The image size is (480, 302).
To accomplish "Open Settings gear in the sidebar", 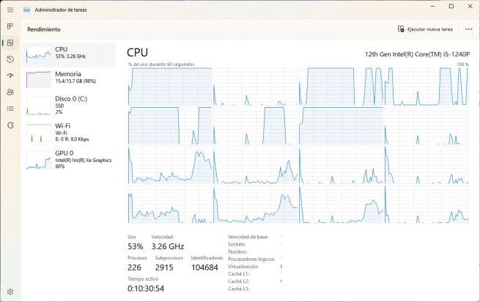I will coord(10,292).
